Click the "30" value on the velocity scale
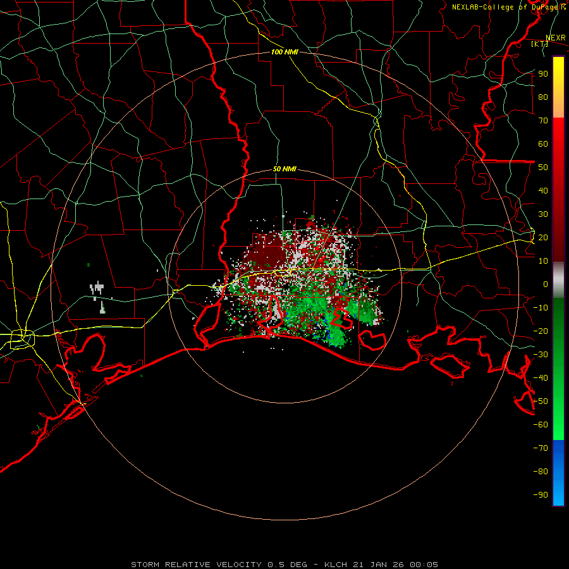569x569 pixels. pos(543,214)
